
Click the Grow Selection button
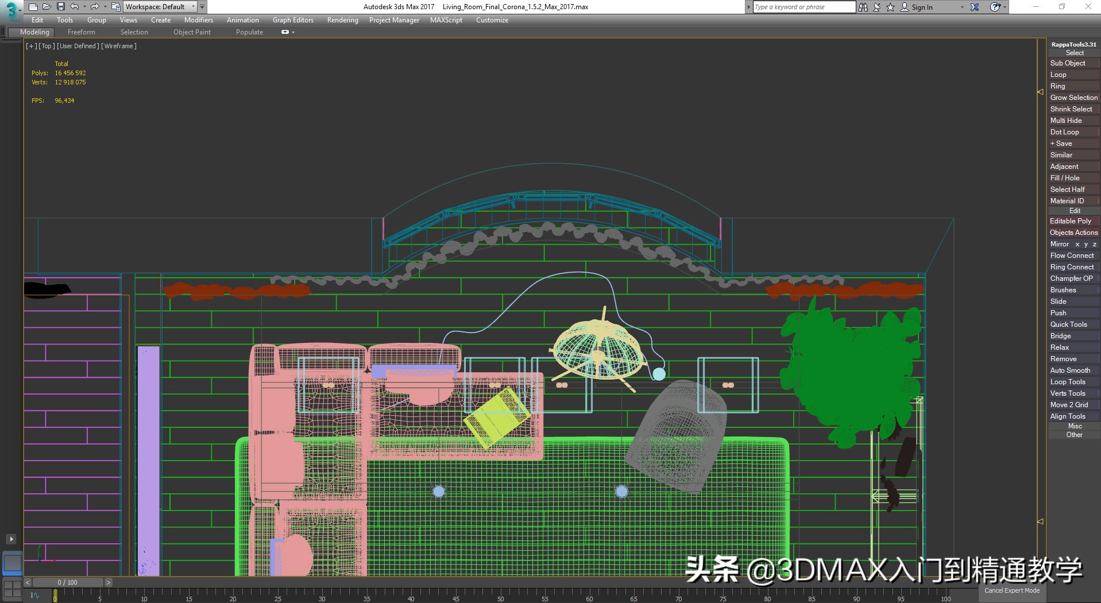(x=1073, y=98)
